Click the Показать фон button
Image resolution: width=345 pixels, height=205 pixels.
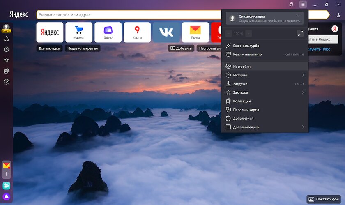pos(324,199)
